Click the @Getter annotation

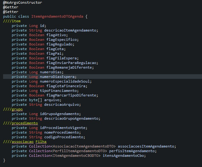coord(11,7)
